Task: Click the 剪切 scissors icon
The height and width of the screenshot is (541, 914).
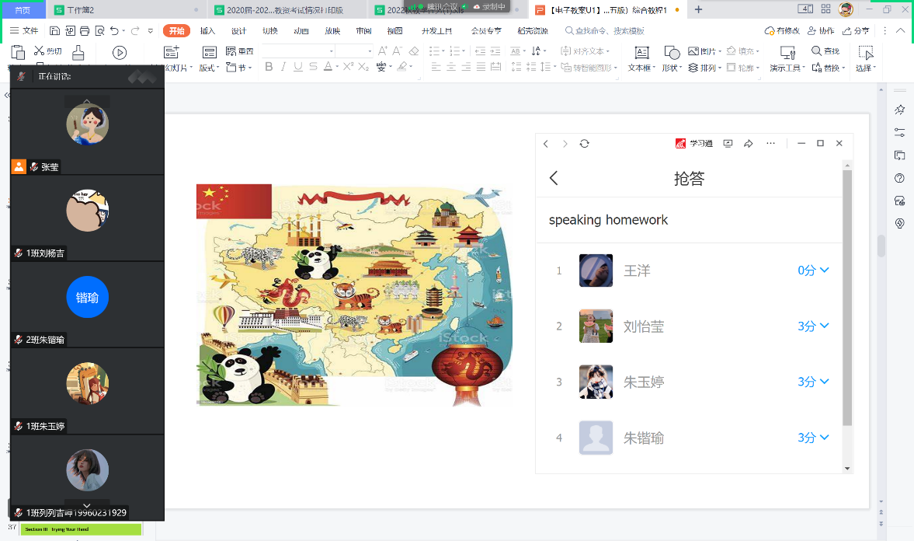Action: click(40, 51)
